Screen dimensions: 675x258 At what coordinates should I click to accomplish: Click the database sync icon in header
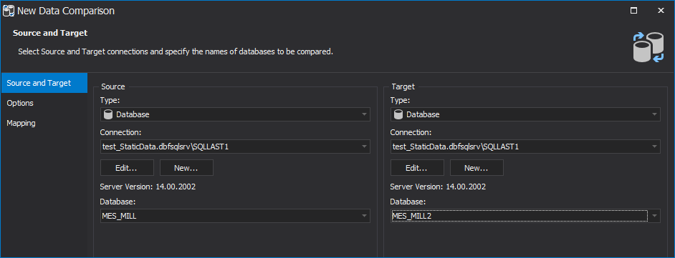pyautogui.click(x=648, y=47)
